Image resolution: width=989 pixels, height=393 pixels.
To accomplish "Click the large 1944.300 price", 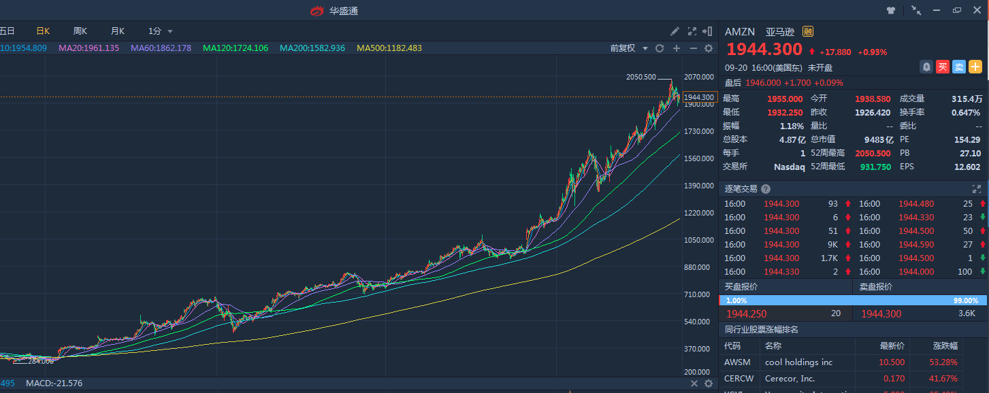I will [764, 50].
